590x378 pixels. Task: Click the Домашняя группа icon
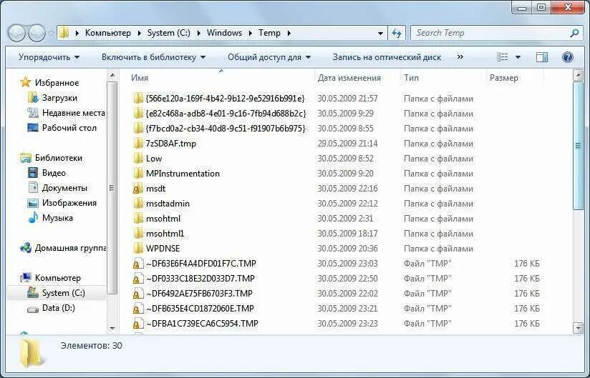(26, 248)
